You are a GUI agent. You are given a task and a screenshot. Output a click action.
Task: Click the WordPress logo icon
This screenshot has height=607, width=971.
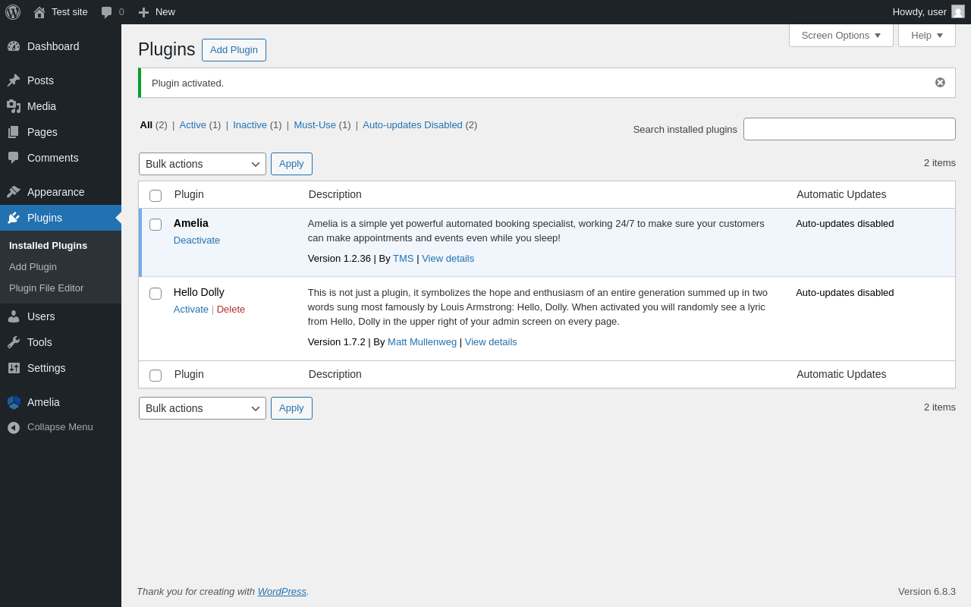coord(13,12)
